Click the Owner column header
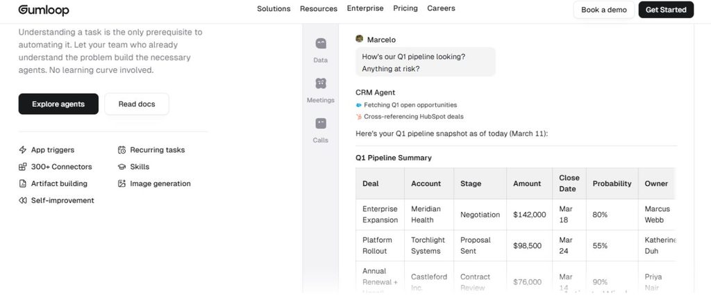Viewport: 711px width, 305px height. click(656, 183)
